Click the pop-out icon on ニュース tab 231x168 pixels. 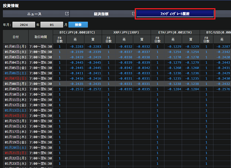[67, 13]
